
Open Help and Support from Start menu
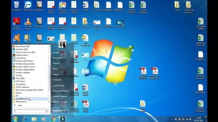[x=60, y=102]
